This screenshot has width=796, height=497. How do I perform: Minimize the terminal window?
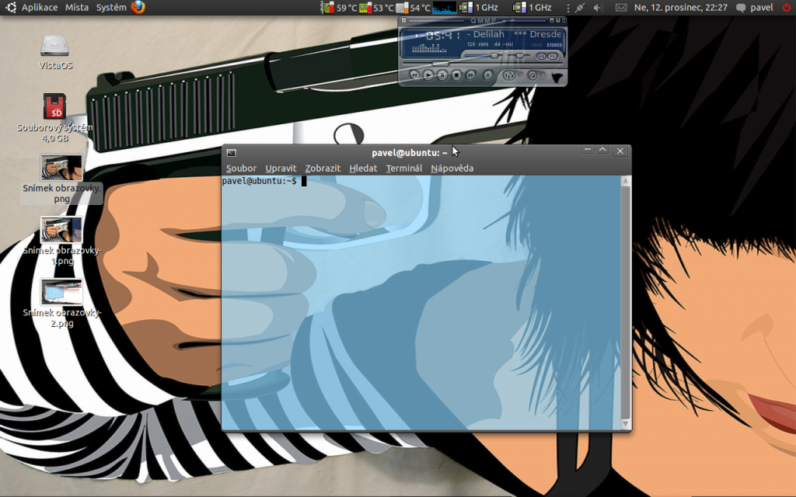tap(588, 150)
